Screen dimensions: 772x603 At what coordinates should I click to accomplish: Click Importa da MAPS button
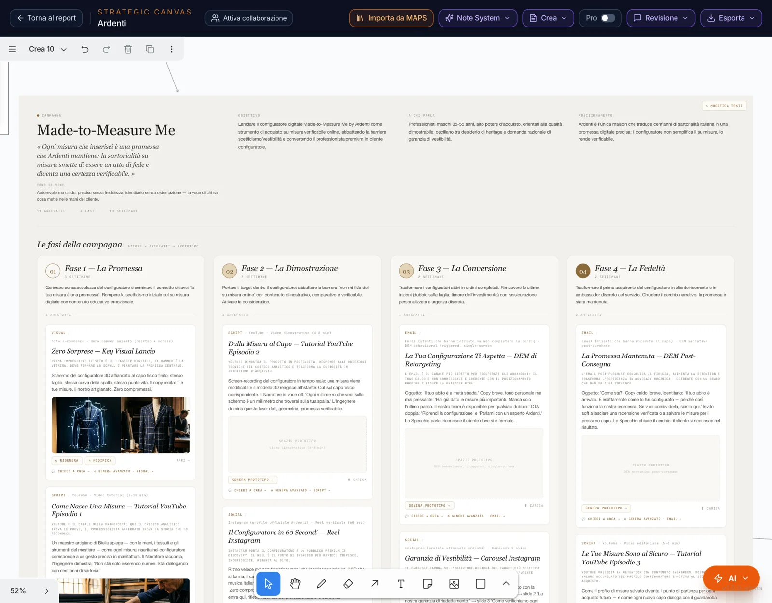tap(391, 18)
